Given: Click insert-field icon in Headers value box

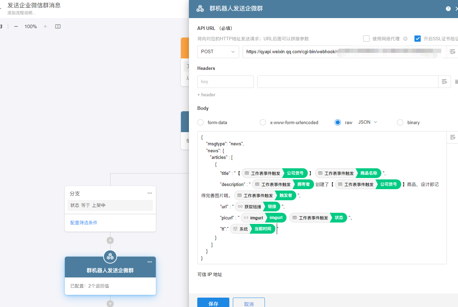Looking at the screenshot, I should pos(444,82).
